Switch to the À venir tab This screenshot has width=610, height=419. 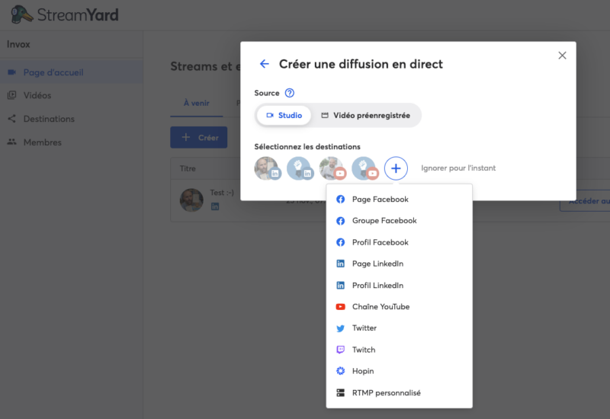197,104
